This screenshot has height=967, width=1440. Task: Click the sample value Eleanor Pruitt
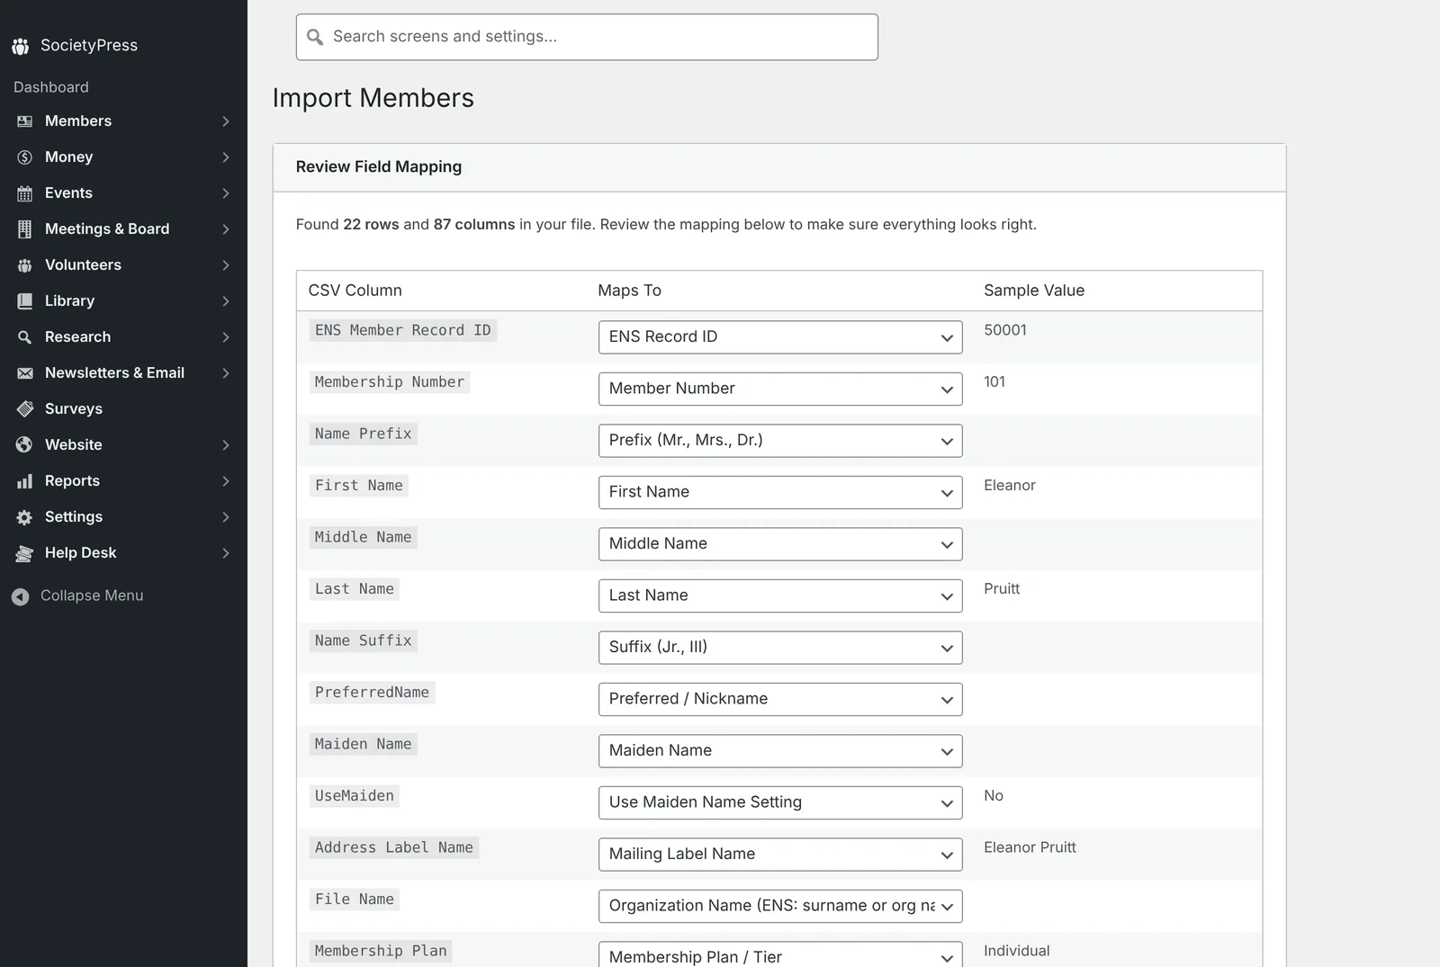(1030, 847)
